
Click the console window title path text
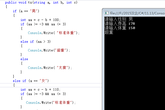click(137, 13)
